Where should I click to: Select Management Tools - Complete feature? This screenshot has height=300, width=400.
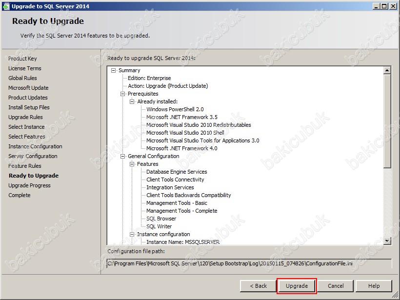point(181,211)
